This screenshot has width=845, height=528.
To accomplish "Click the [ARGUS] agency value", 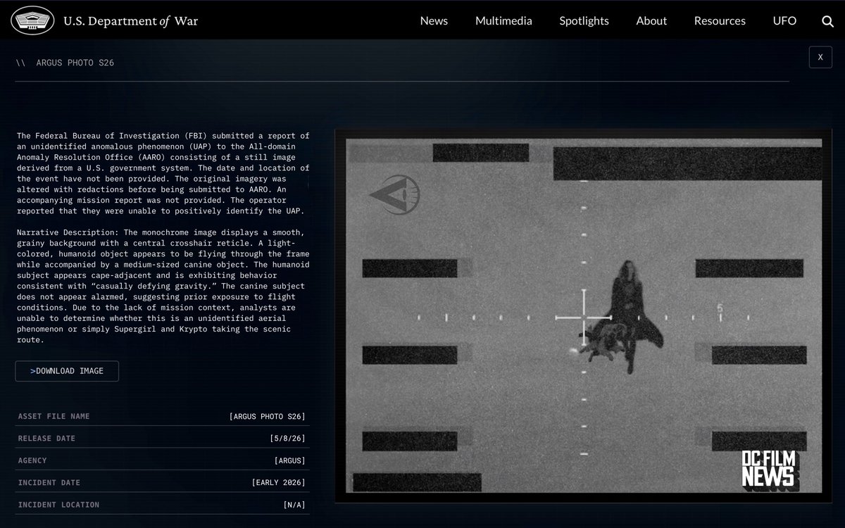I will point(290,460).
